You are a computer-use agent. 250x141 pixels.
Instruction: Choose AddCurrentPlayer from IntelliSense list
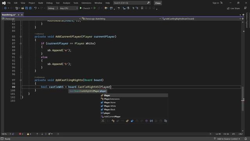pos(134,117)
